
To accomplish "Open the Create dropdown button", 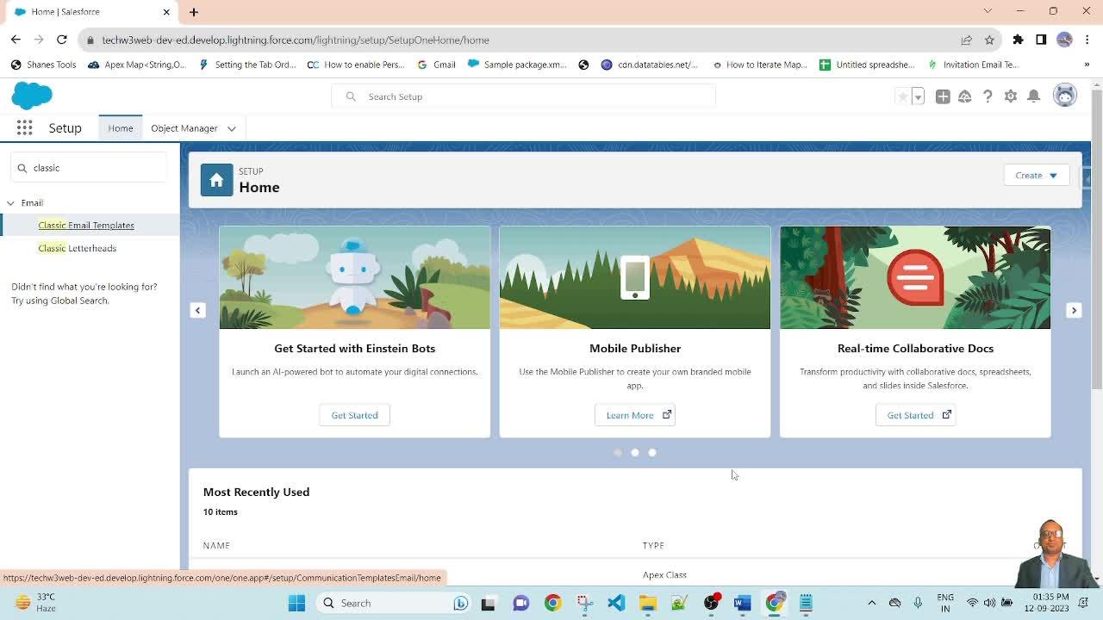I will pyautogui.click(x=1037, y=175).
